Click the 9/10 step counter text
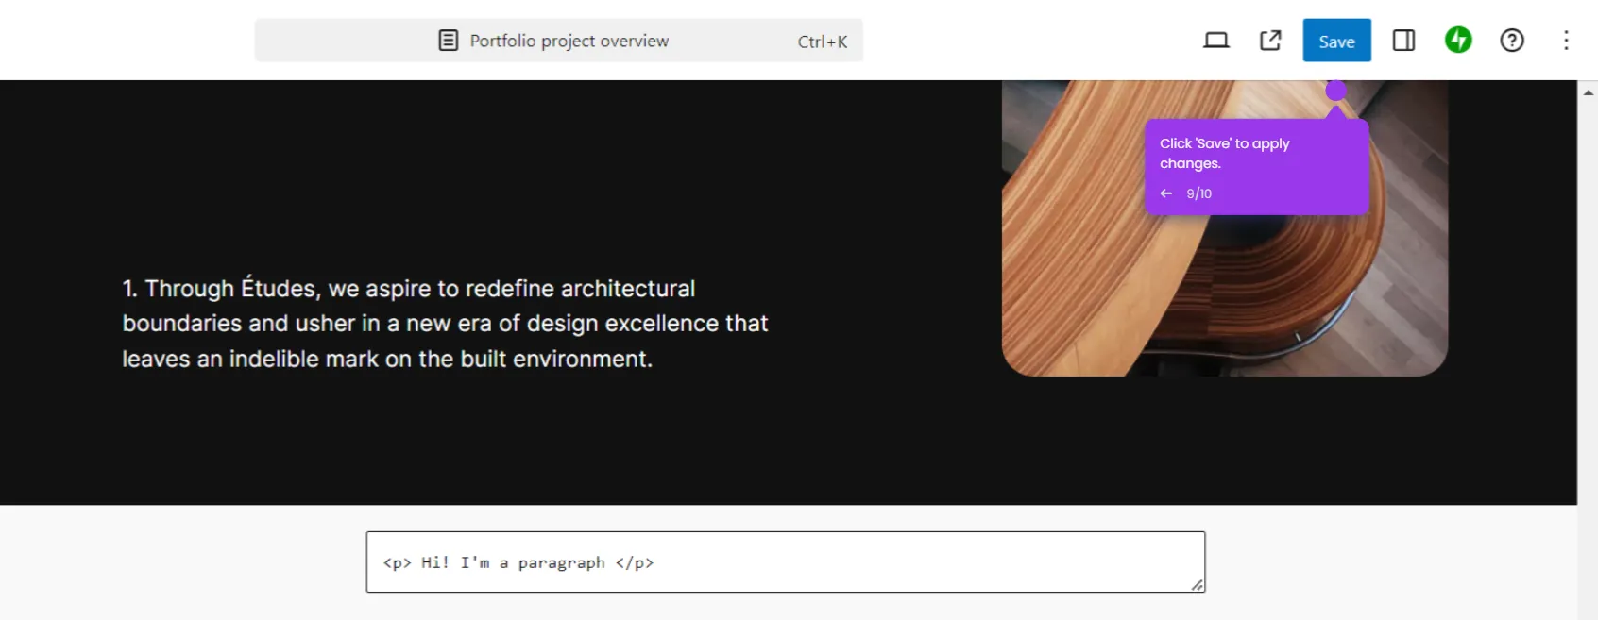This screenshot has width=1598, height=620. [1199, 193]
